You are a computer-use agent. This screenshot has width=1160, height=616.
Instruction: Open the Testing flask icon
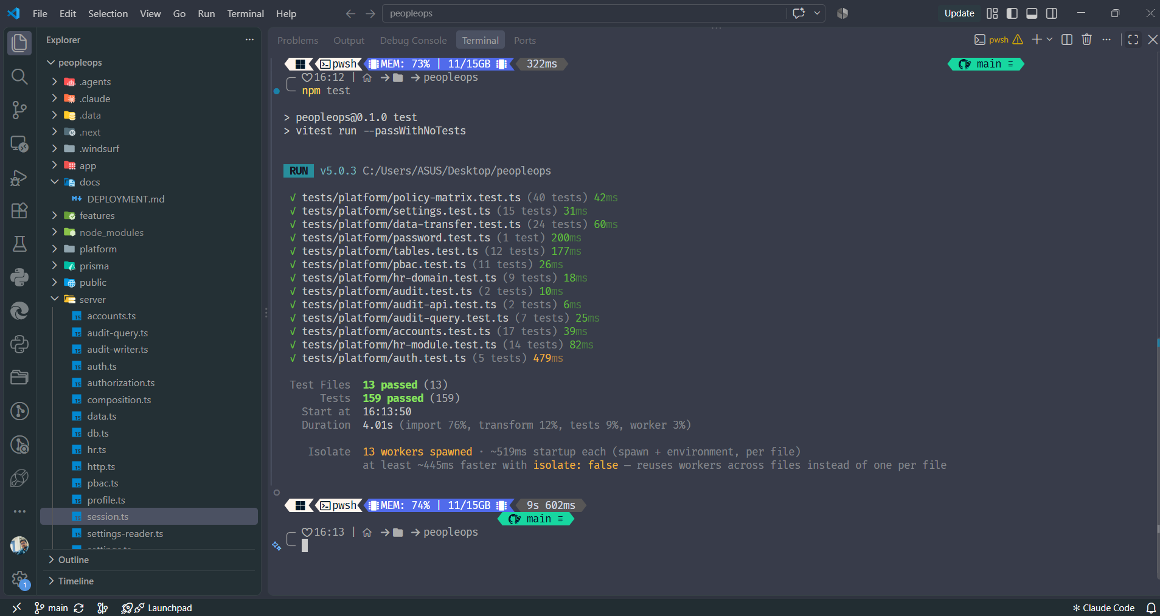(19, 244)
